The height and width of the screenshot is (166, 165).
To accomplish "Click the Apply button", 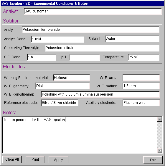I will click(58, 159).
